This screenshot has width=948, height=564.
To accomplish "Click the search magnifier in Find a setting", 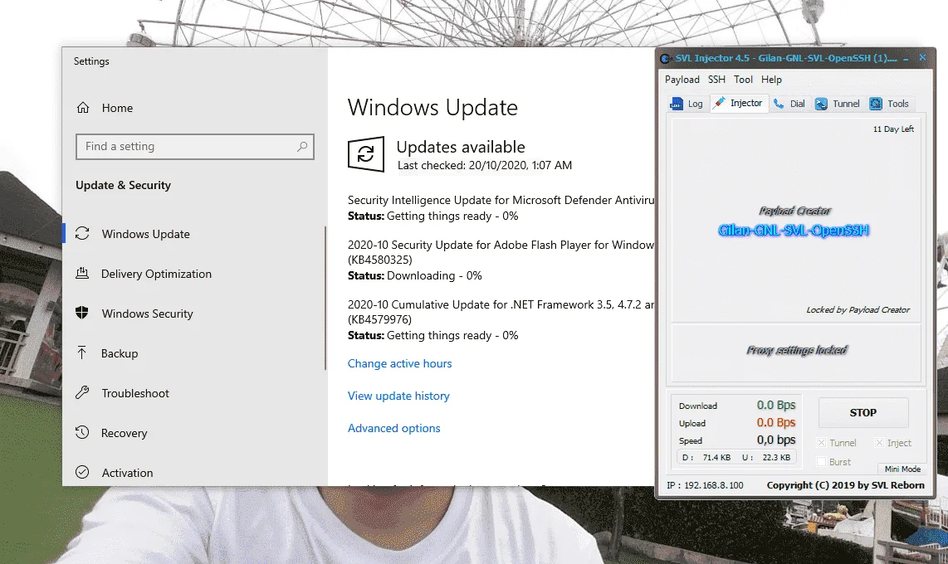I will pyautogui.click(x=301, y=146).
